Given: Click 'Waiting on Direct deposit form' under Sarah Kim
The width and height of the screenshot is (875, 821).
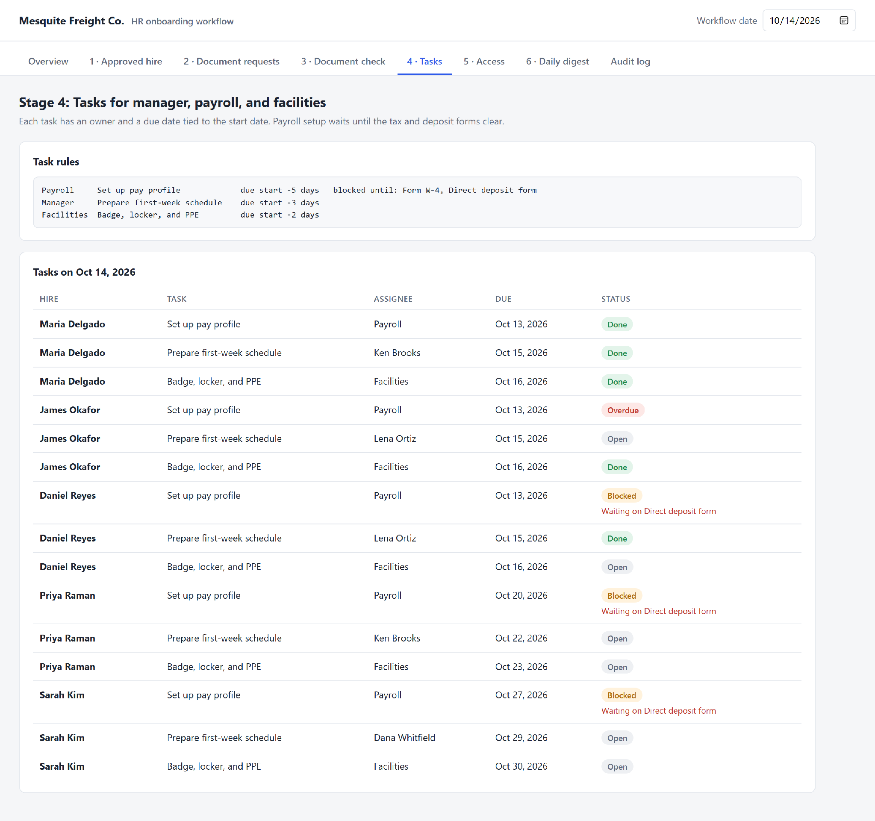Looking at the screenshot, I should [658, 710].
